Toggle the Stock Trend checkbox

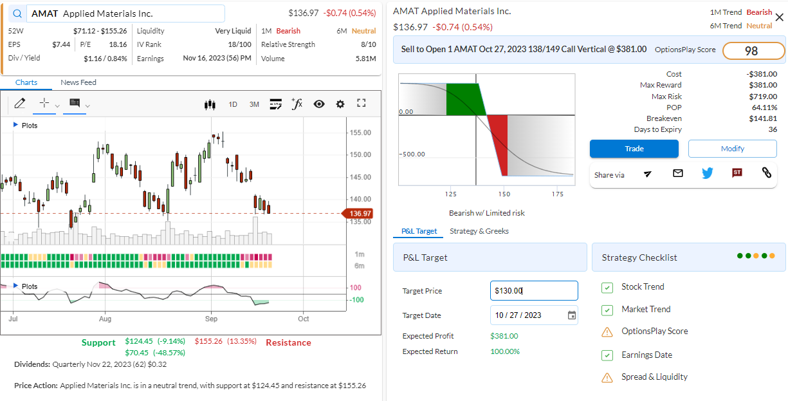607,288
